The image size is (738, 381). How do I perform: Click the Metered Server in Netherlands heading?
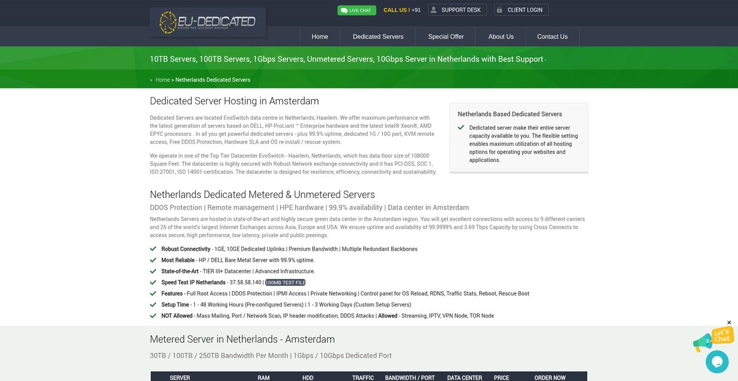click(242, 339)
